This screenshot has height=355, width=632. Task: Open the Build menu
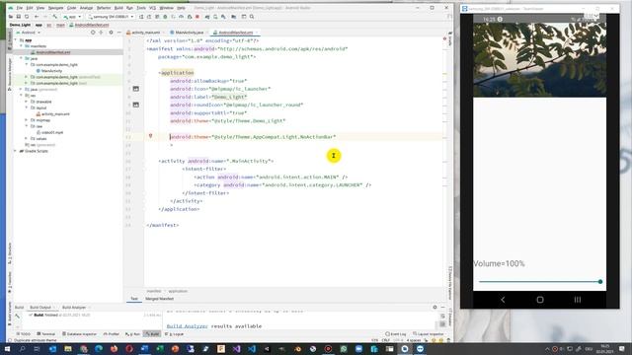118,8
